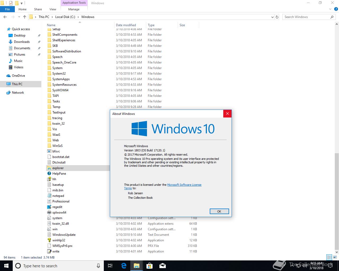Select the regedit application icon

point(49,207)
